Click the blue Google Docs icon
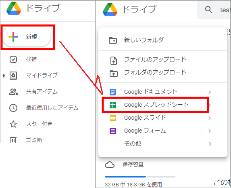This screenshot has width=231, height=188. [113, 92]
